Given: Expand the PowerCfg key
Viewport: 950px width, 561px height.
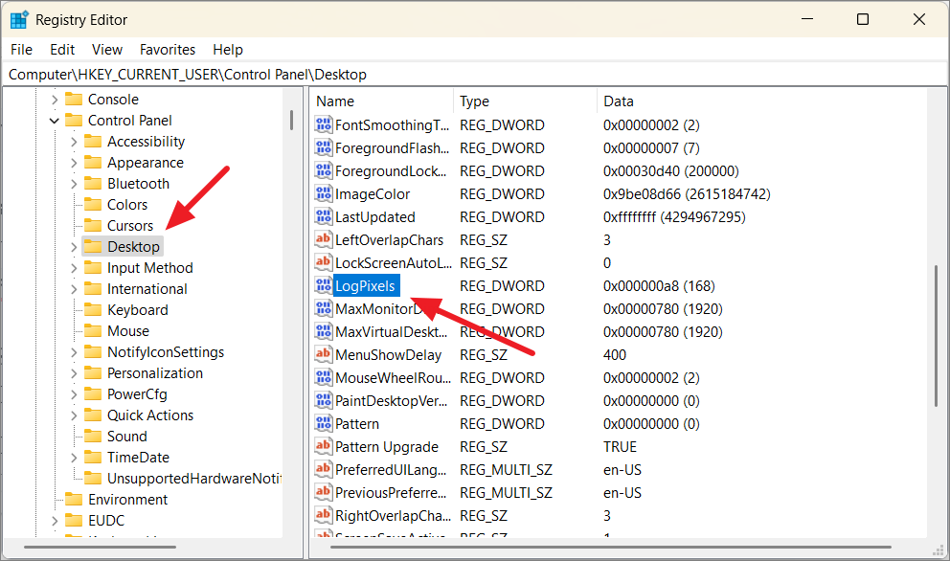Looking at the screenshot, I should point(74,394).
